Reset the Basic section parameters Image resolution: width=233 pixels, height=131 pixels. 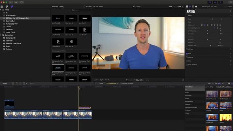(x=230, y=16)
